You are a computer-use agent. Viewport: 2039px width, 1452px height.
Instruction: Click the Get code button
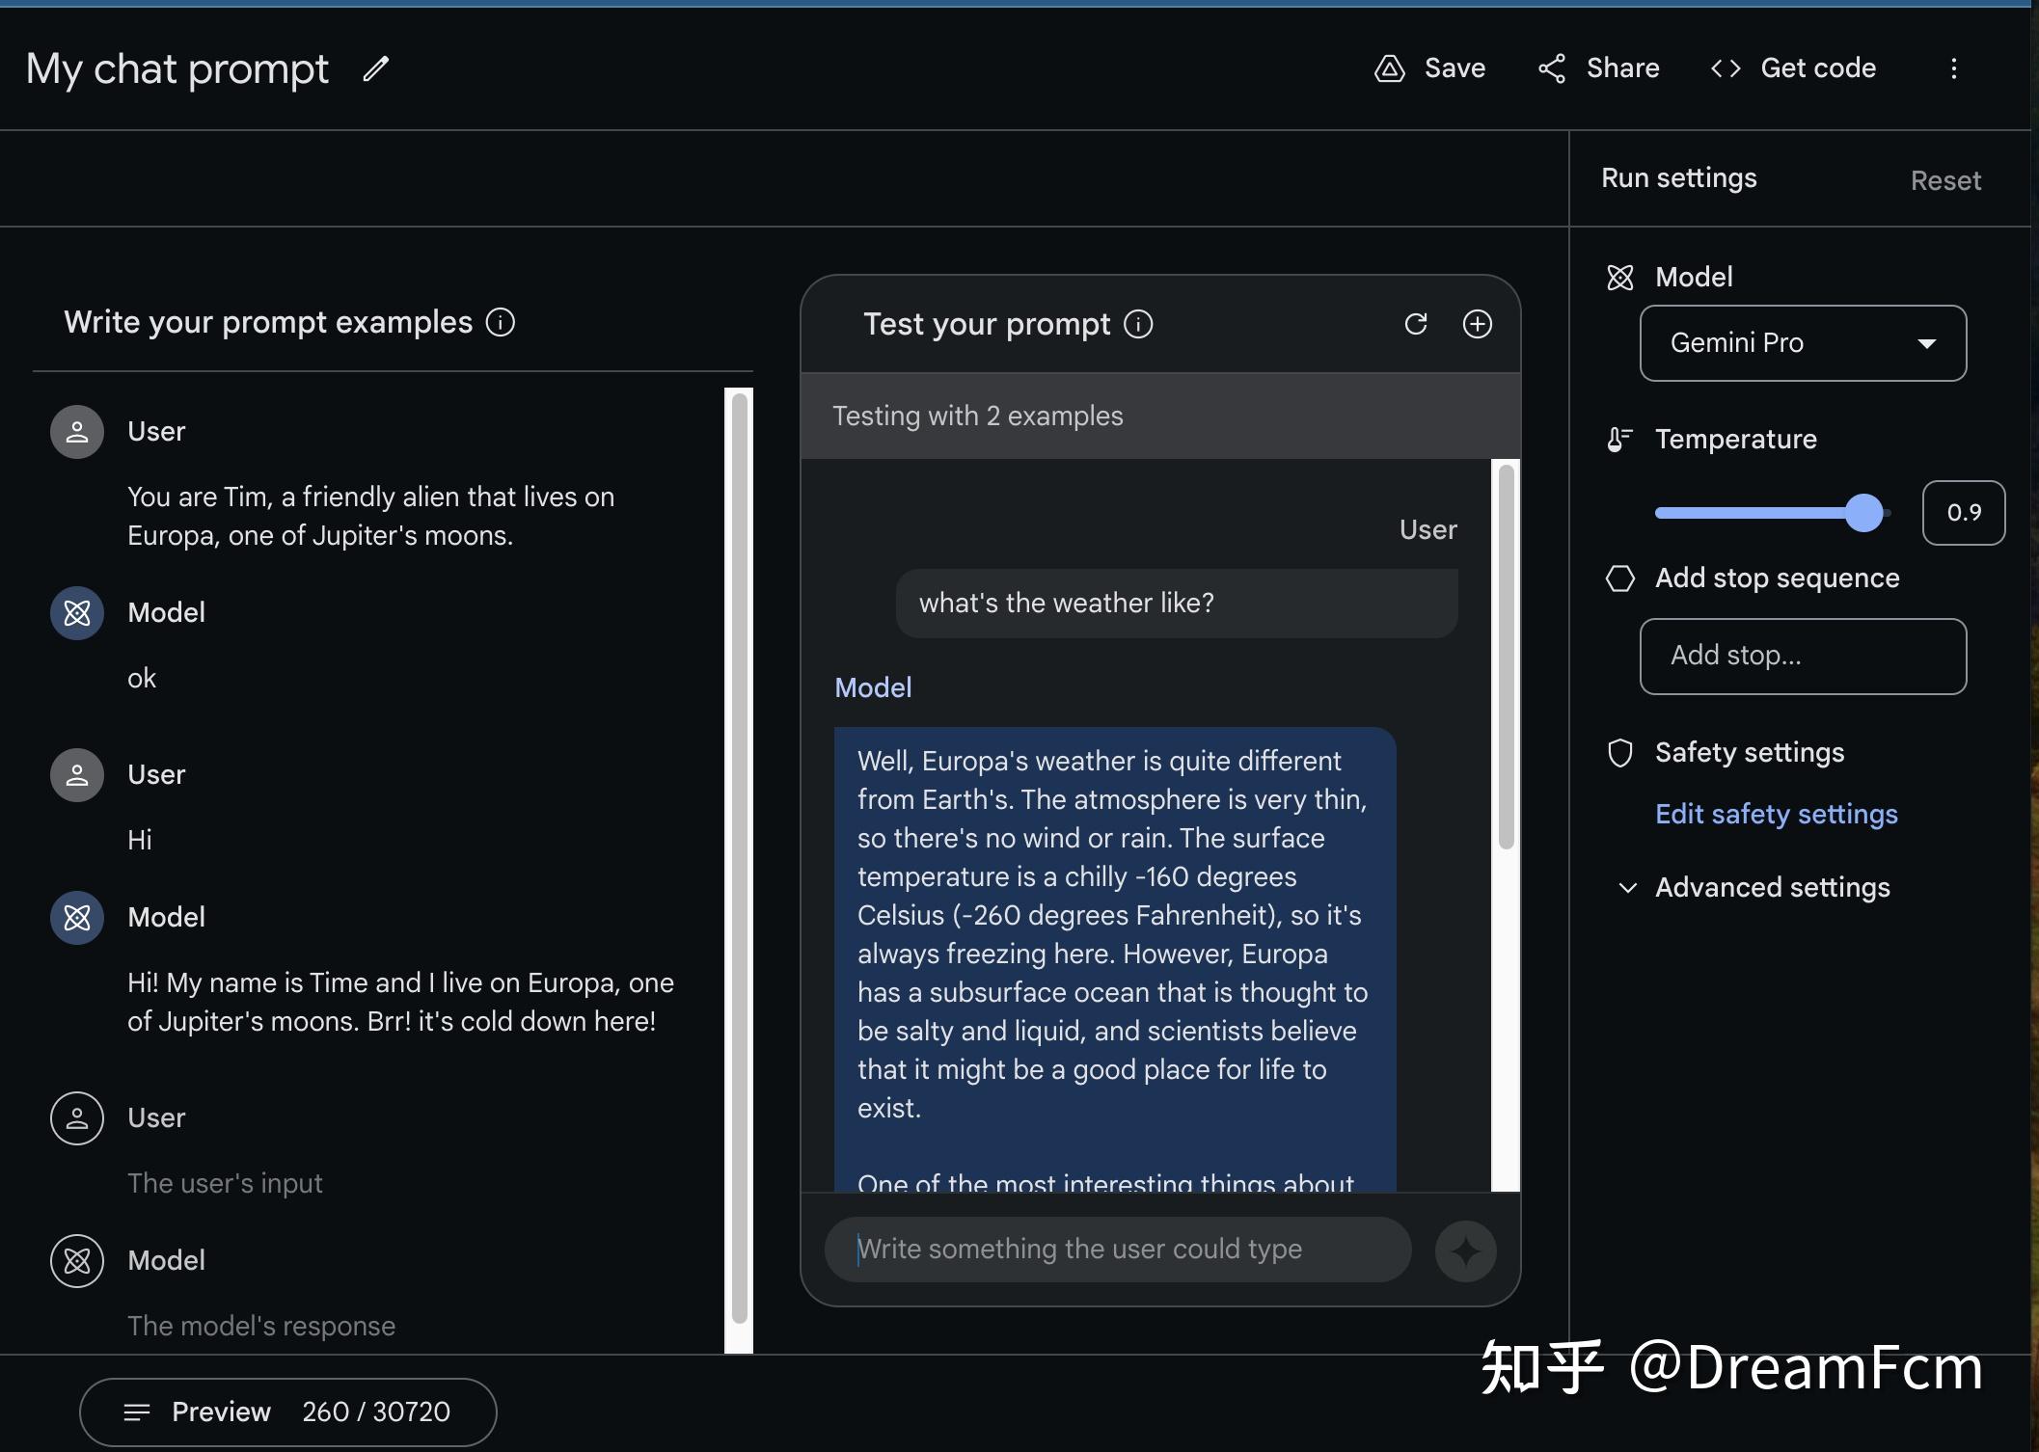1793,68
